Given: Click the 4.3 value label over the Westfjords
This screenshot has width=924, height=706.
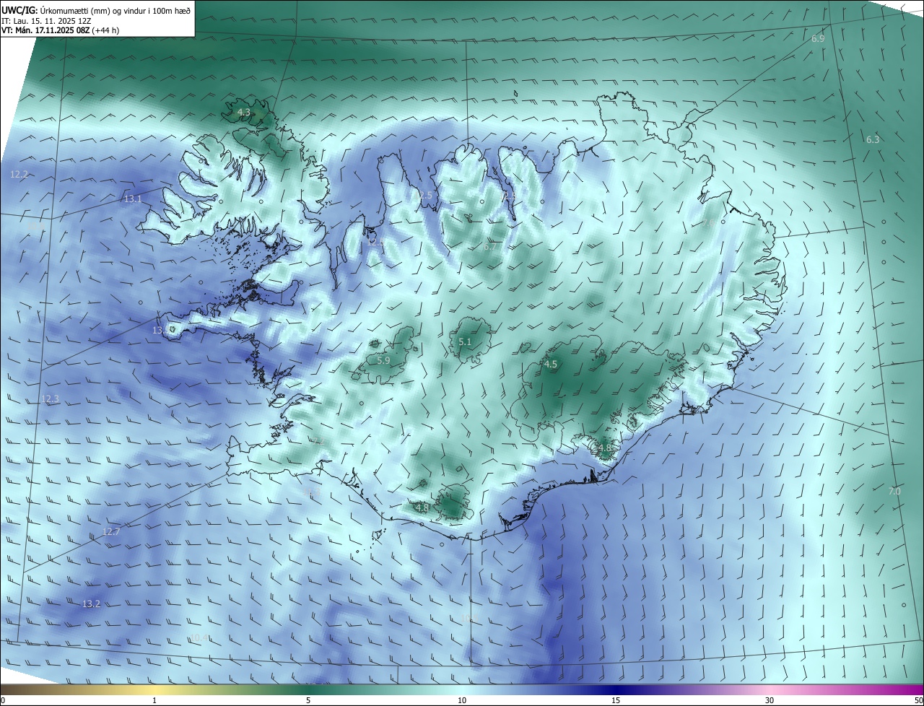Looking at the screenshot, I should coord(244,112).
